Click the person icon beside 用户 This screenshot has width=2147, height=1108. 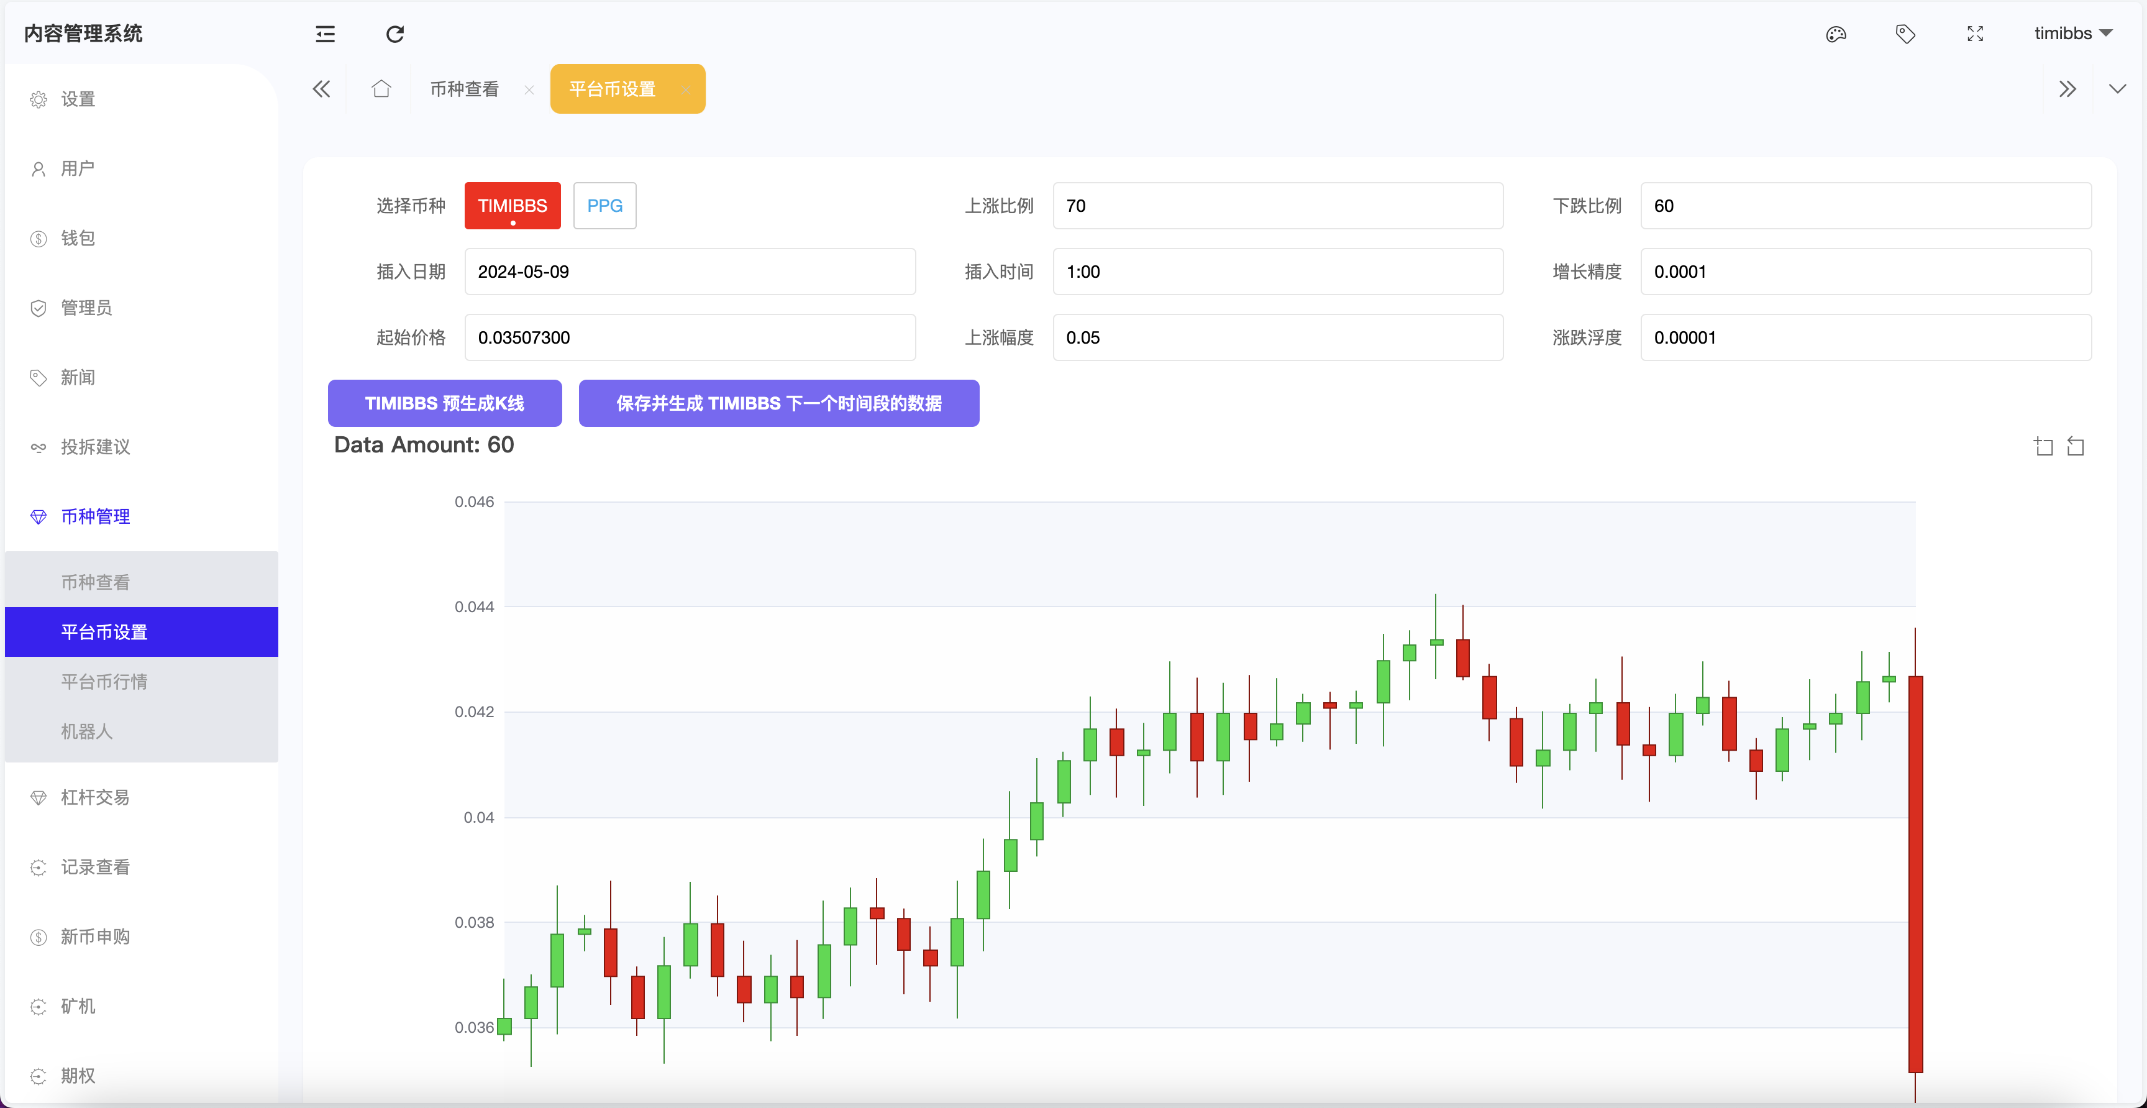pyautogui.click(x=39, y=169)
